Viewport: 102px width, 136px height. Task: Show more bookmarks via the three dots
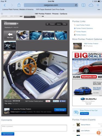pyautogui.click(x=99, y=10)
